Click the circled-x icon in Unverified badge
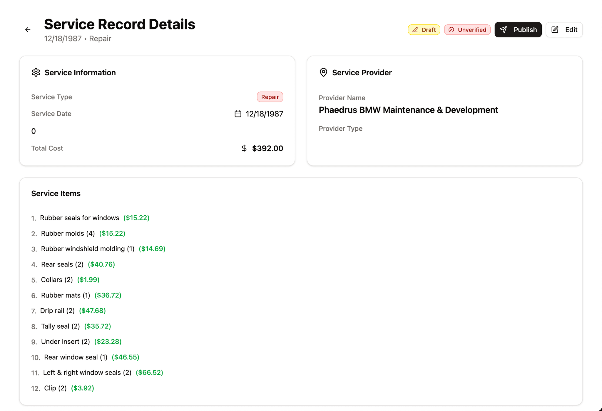The height and width of the screenshot is (411, 602). 451,30
